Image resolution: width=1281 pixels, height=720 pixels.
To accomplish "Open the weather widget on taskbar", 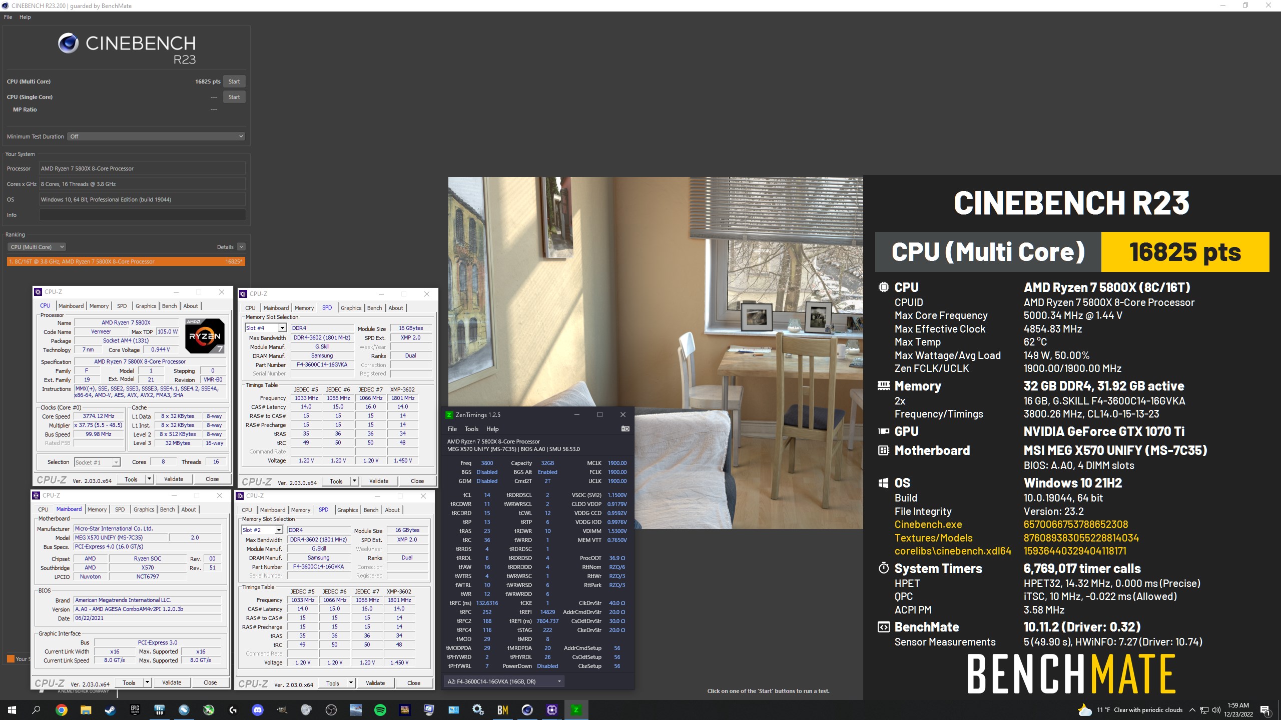I will [1130, 710].
